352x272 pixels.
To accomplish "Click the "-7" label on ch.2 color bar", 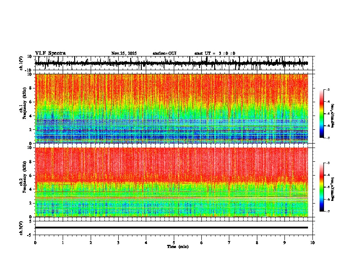I will [x=328, y=211].
